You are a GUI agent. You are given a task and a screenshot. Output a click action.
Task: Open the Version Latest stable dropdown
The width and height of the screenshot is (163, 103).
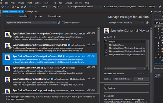(x=122, y=79)
